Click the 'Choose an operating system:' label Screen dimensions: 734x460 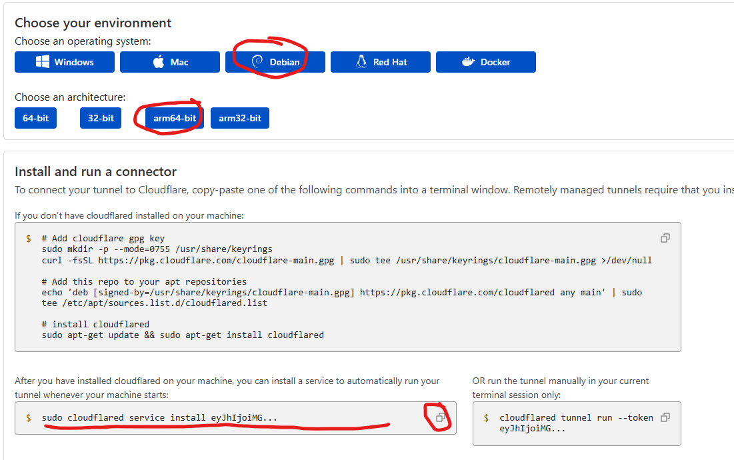(83, 41)
